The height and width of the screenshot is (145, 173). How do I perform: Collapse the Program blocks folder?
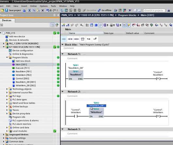(x=7, y=57)
